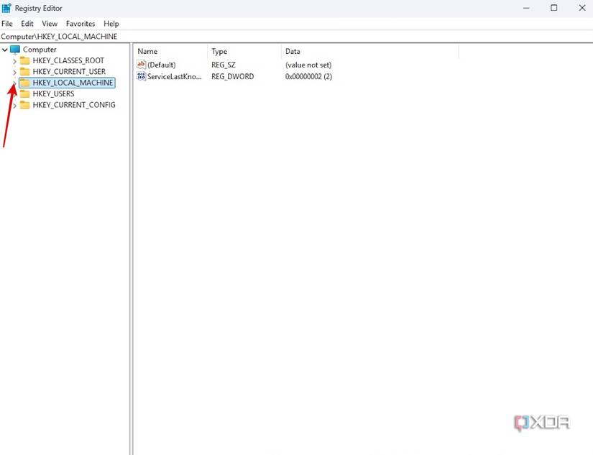Sort values by the Type column header

(219, 51)
